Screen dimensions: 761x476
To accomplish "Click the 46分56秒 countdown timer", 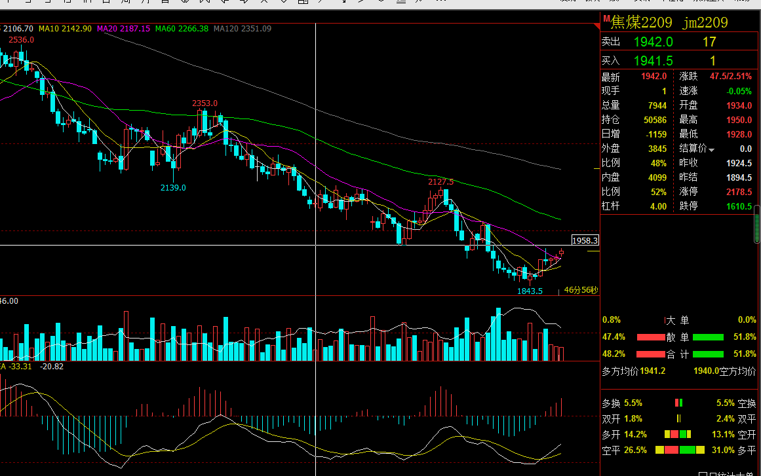I will (581, 290).
